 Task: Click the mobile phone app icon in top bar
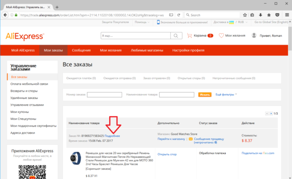point(158,22)
